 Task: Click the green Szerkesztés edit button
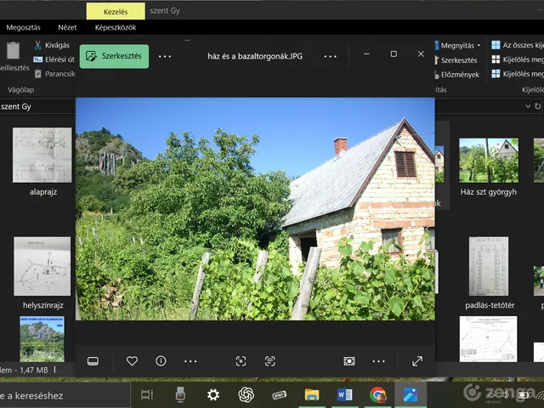point(114,56)
